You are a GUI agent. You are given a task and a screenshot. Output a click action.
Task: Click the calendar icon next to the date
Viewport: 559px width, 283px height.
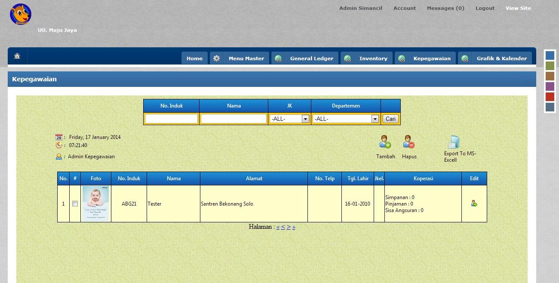(x=59, y=137)
